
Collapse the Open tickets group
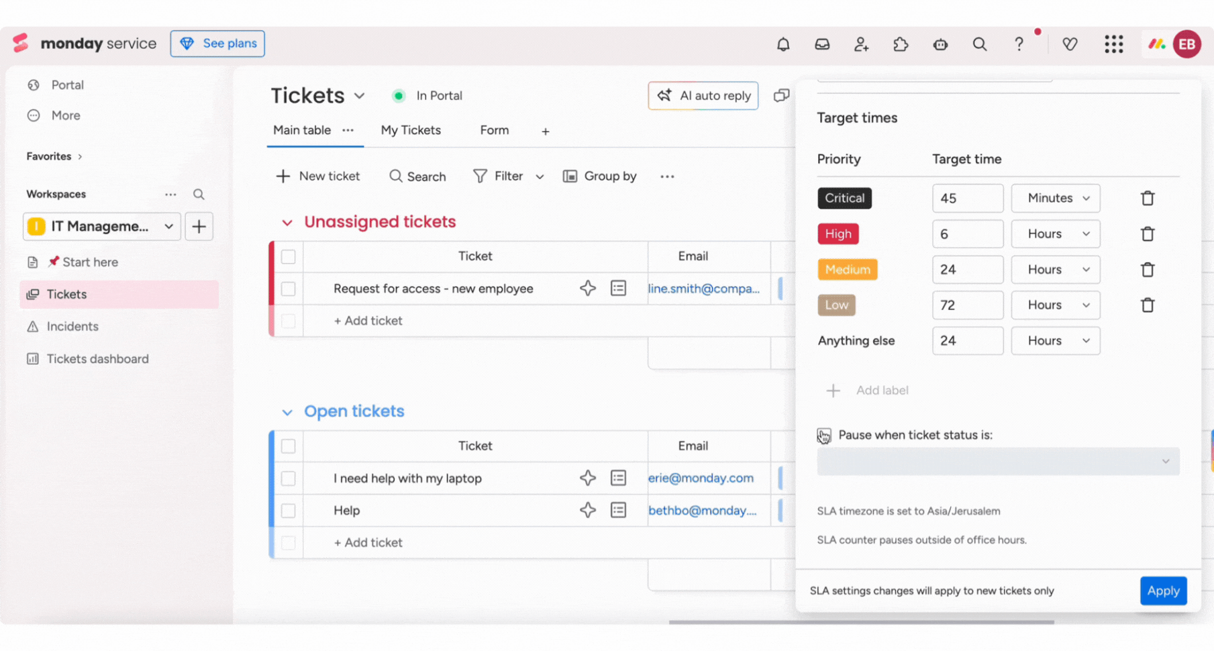click(x=287, y=412)
